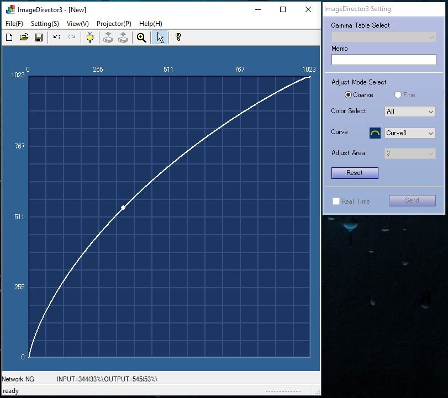Open help with the question mark icon
This screenshot has width=448, height=398.
[x=178, y=37]
